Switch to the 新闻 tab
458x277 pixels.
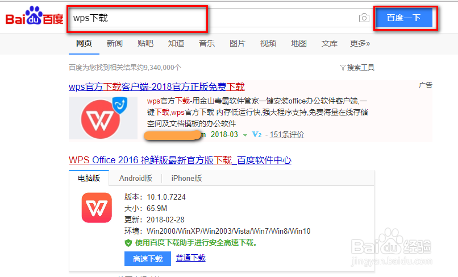(x=115, y=44)
